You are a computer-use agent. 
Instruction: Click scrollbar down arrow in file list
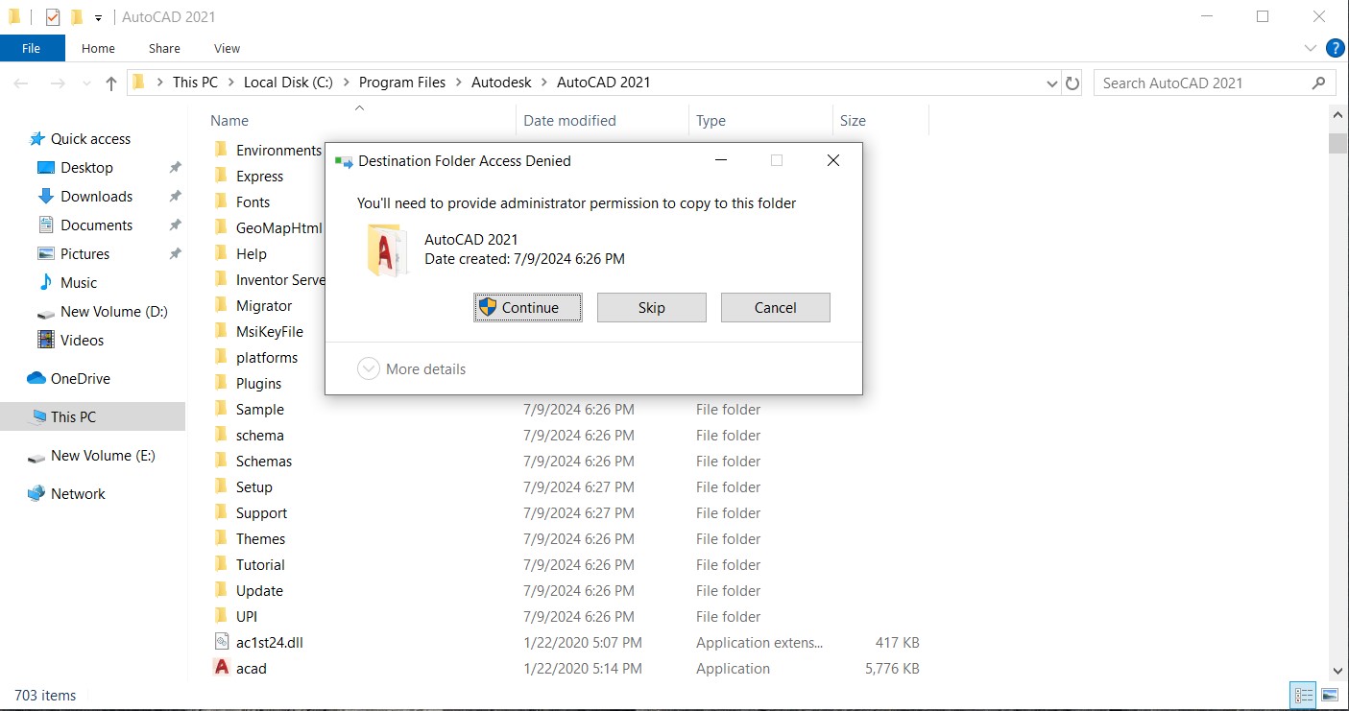1337,671
